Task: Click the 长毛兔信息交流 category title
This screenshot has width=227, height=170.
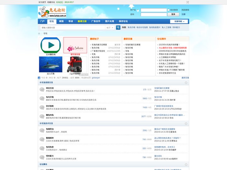Action: (46, 82)
